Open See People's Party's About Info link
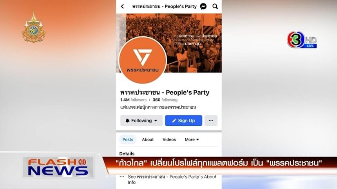The height and width of the screenshot is (189, 337). (x=172, y=179)
